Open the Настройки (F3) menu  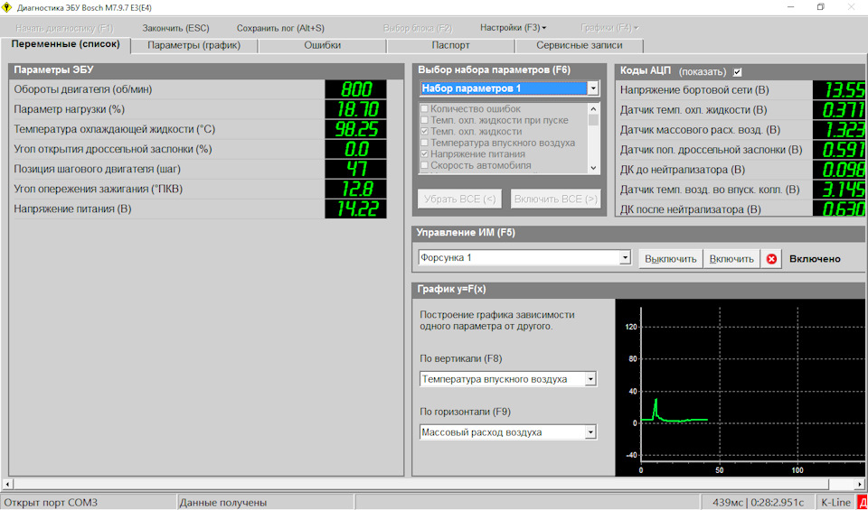(x=514, y=28)
